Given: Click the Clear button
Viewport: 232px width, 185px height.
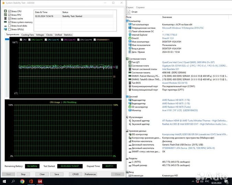Looking at the screenshot, I should (x=42, y=174).
